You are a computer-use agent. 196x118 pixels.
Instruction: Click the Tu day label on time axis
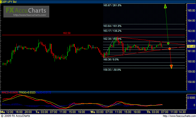pos(37,112)
